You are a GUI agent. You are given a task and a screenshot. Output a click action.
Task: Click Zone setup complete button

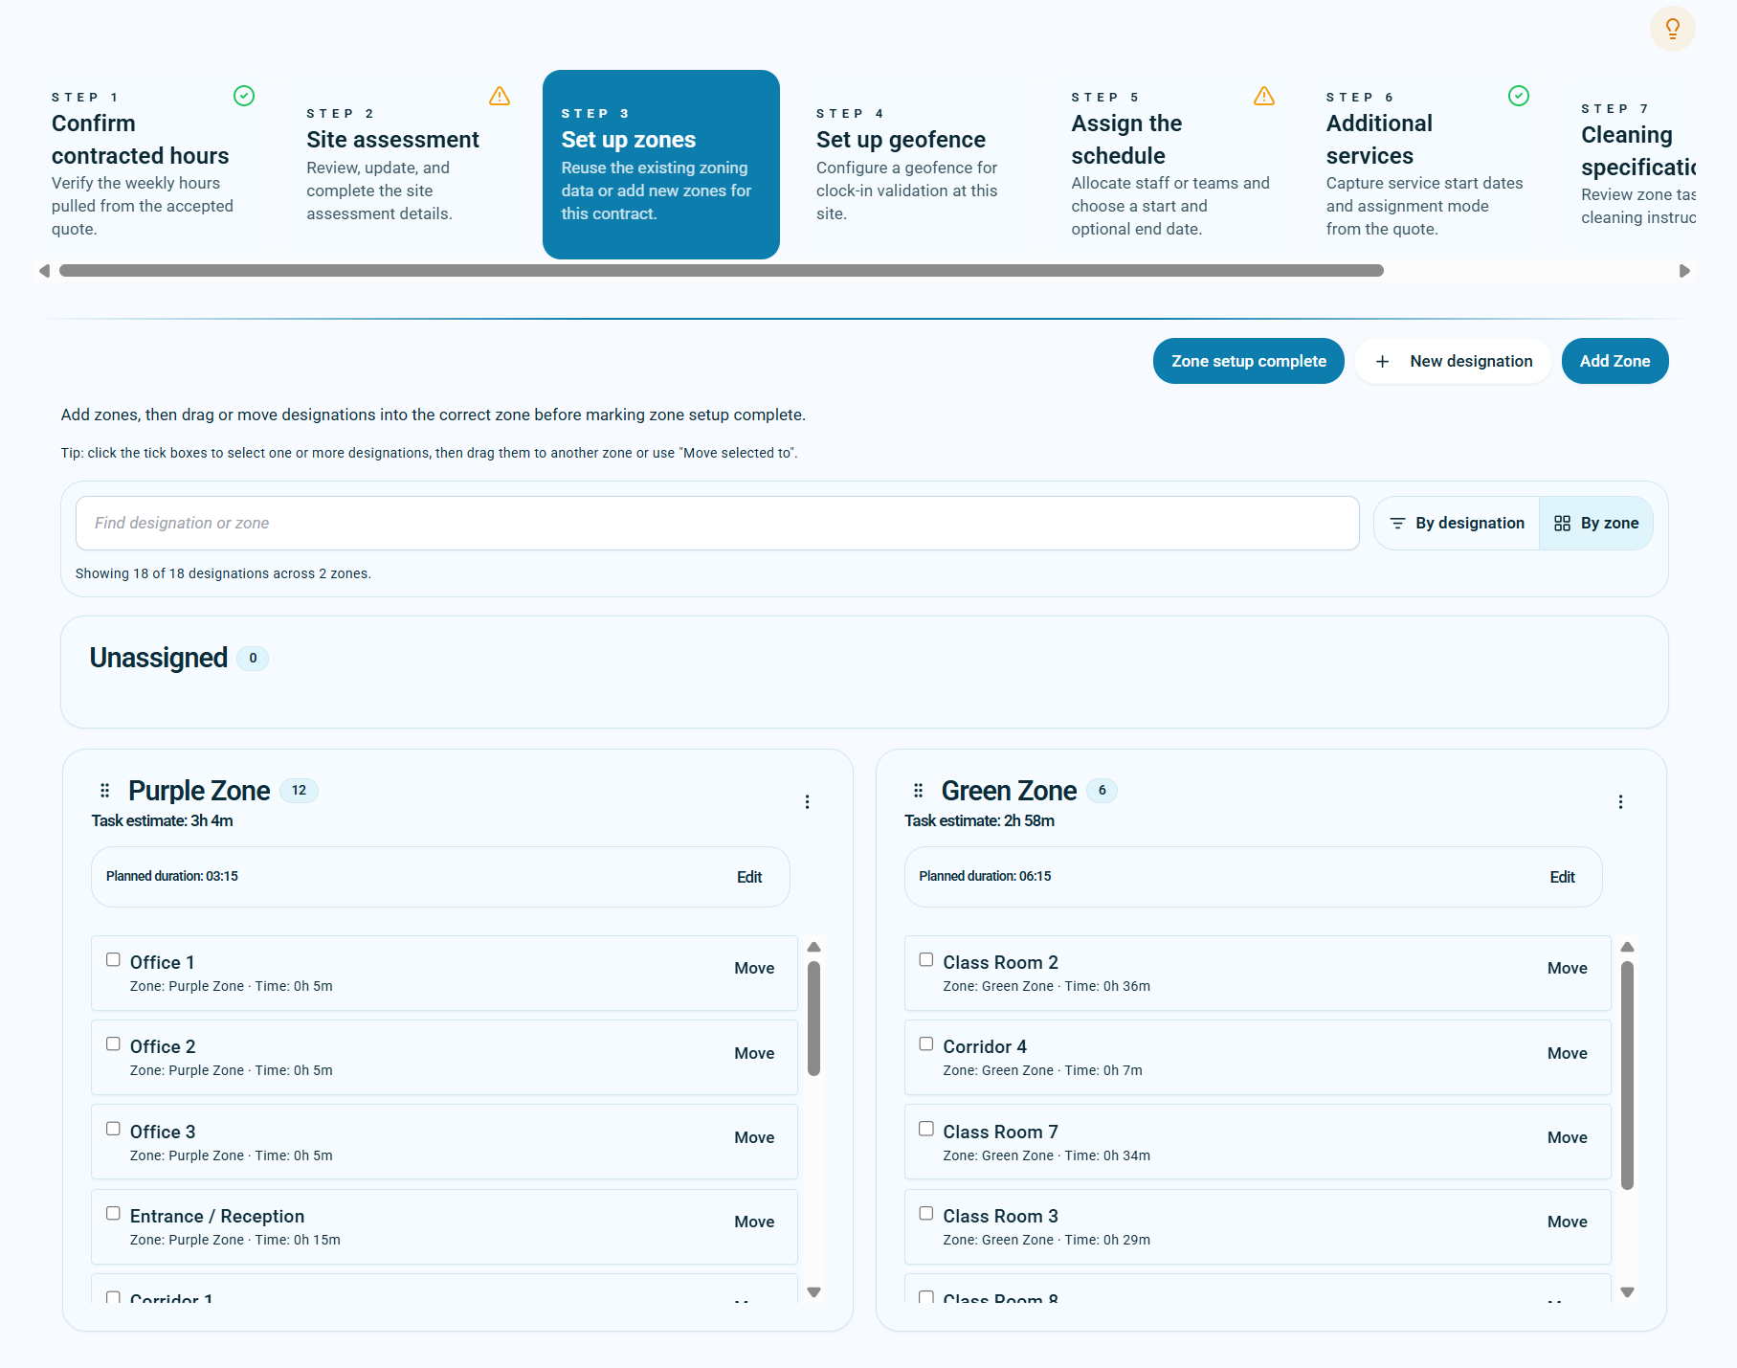pos(1249,361)
